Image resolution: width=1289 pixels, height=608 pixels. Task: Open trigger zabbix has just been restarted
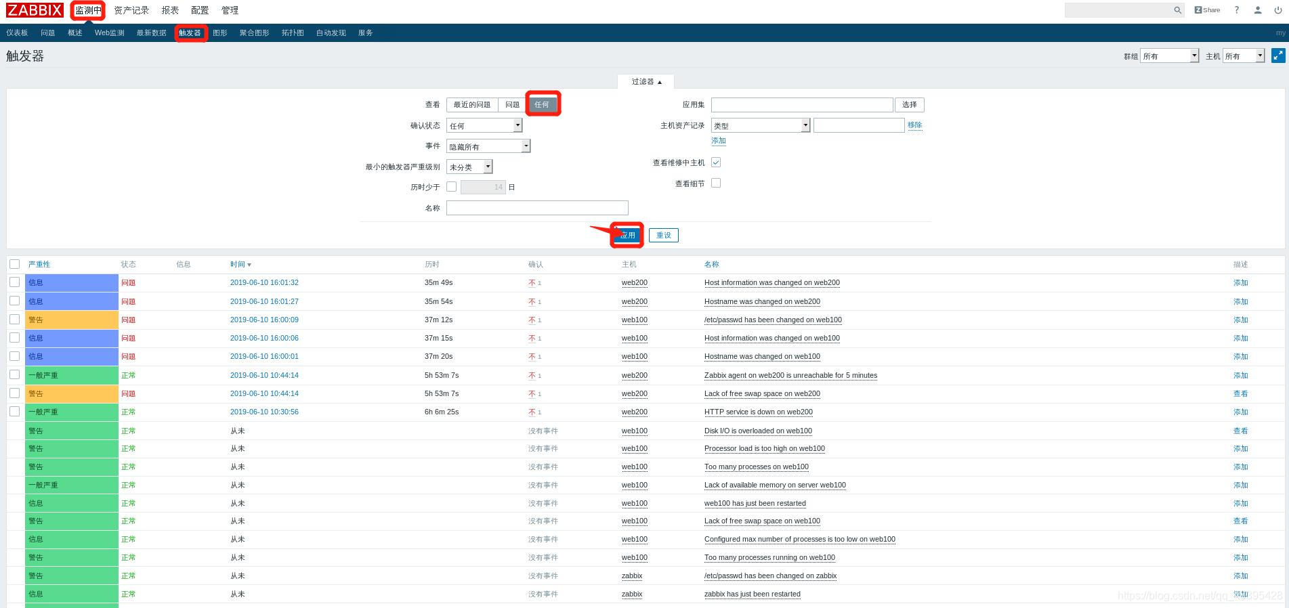(753, 594)
